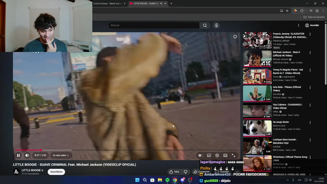This screenshot has height=184, width=327.
Task: Open OBS Studio from the taskbar
Action: (190, 180)
